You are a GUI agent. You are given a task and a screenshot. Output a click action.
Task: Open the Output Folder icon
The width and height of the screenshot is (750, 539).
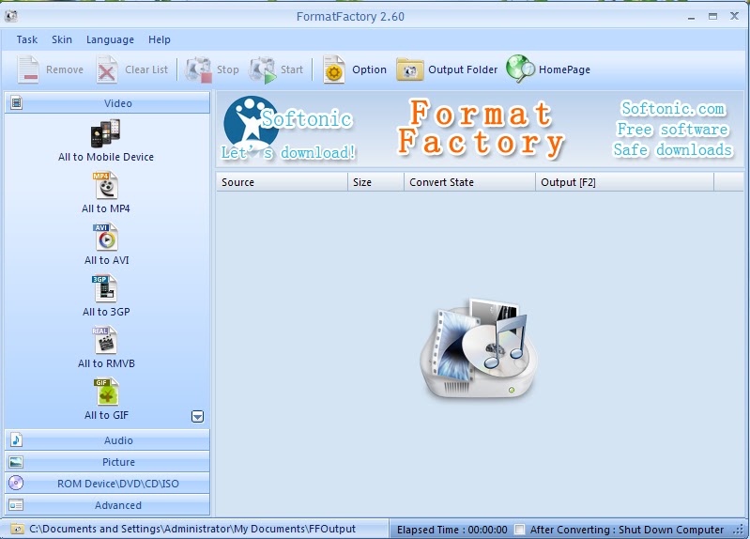[x=409, y=69]
